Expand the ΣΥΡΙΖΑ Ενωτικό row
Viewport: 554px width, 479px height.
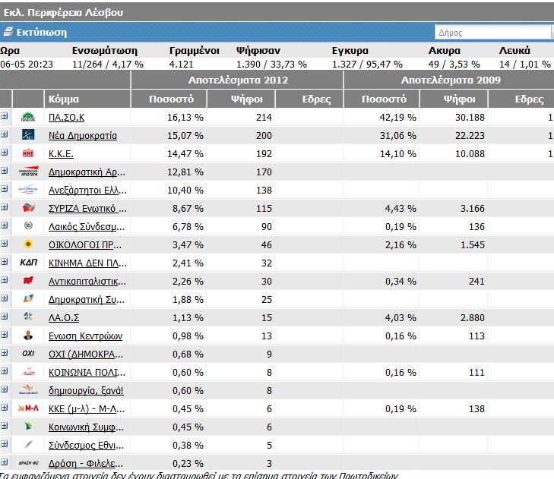click(x=5, y=206)
